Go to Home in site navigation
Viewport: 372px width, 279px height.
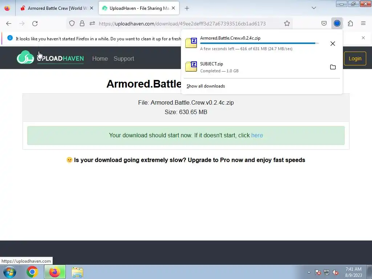coord(100,58)
